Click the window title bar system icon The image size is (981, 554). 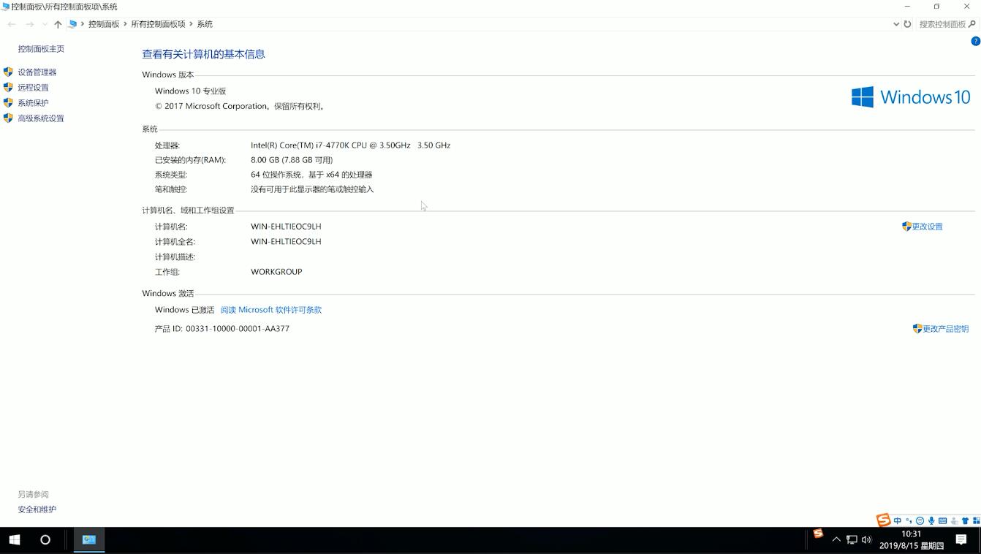click(x=5, y=7)
